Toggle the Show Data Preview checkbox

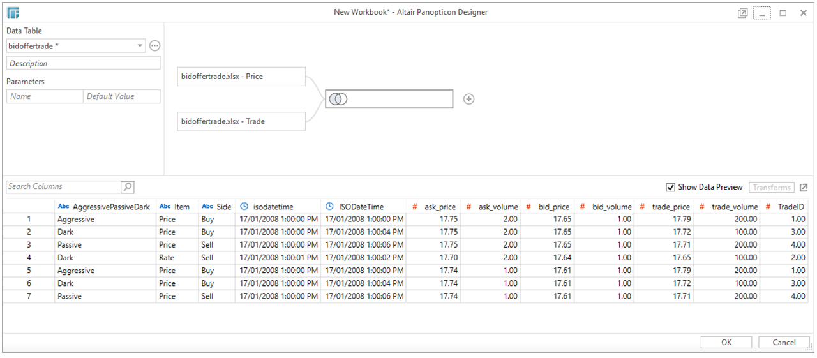coord(670,188)
